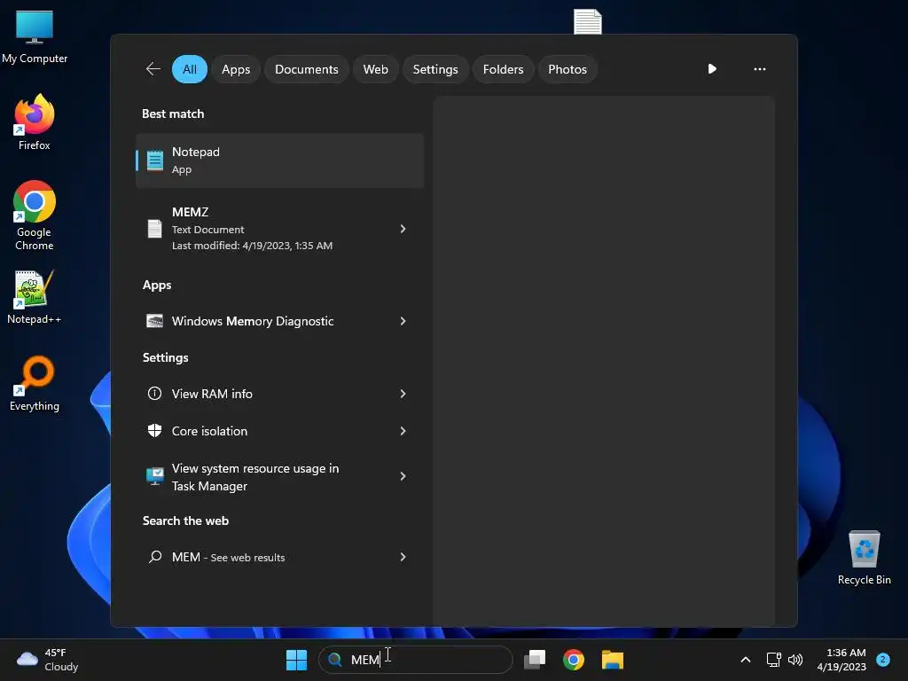This screenshot has height=681, width=908.
Task: Open the three-dot options menu
Action: [x=759, y=69]
